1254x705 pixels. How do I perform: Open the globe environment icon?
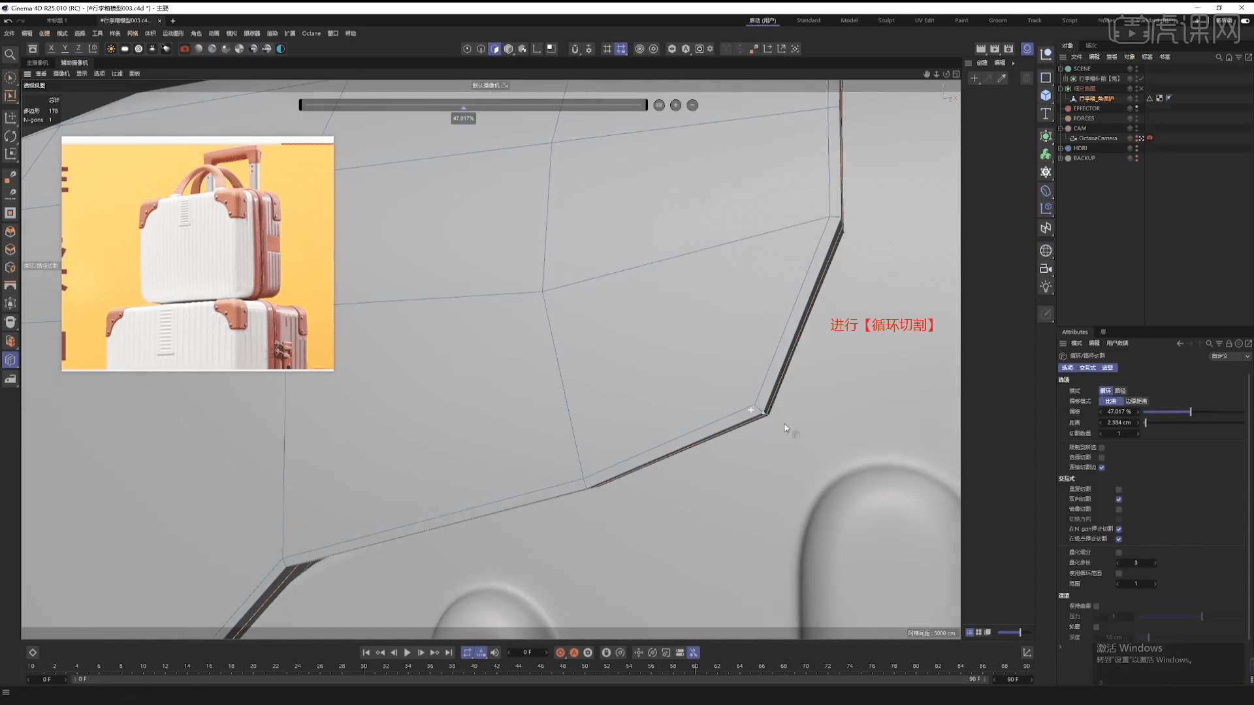[1046, 251]
